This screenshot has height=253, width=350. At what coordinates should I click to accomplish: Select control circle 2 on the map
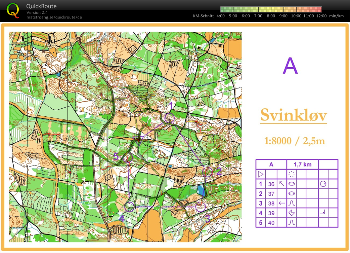point(208,172)
